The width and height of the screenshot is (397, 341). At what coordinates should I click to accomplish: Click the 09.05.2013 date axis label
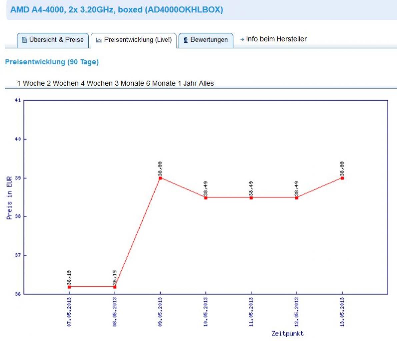coord(160,312)
